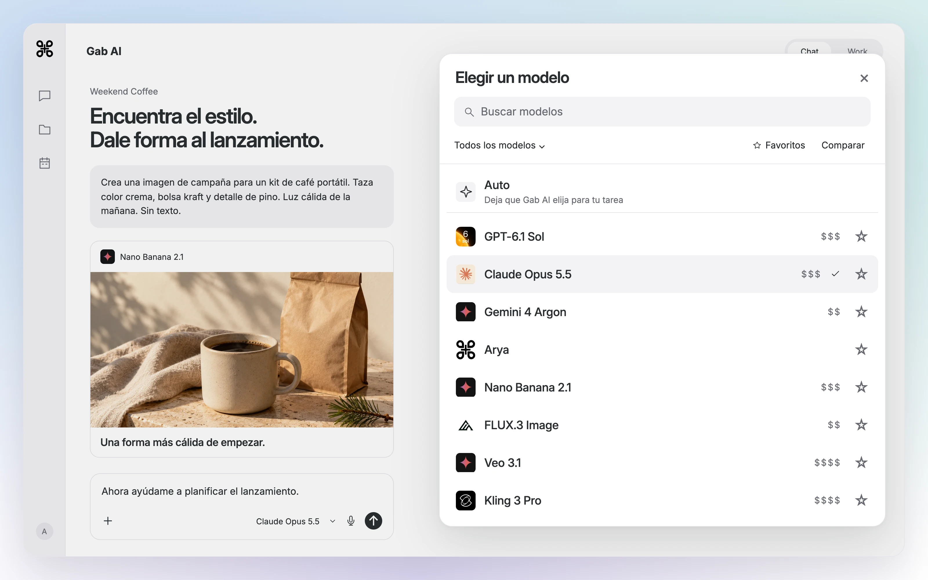
Task: Click the Arya model logo icon
Action: coord(465,350)
